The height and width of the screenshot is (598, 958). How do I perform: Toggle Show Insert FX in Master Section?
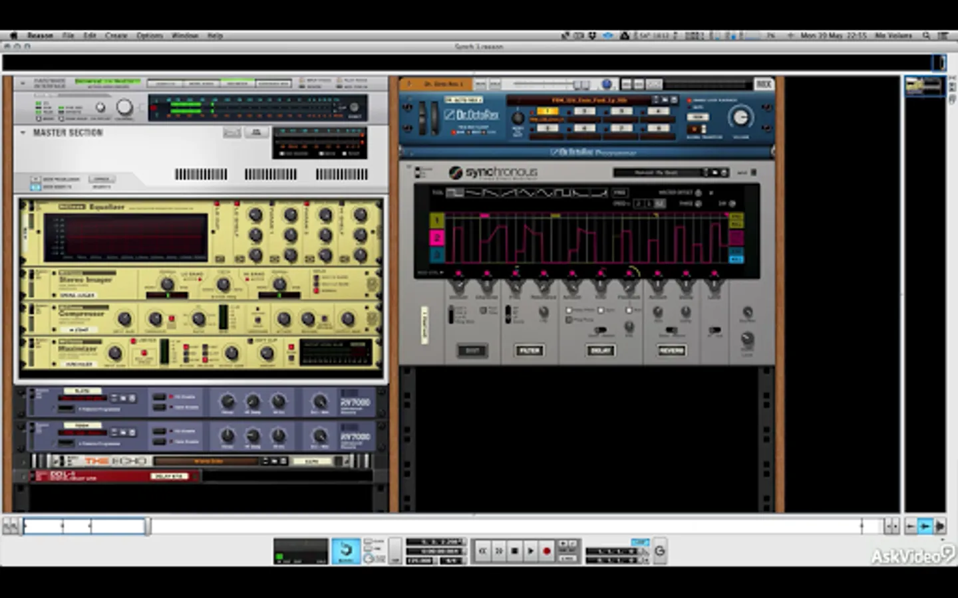click(x=35, y=187)
